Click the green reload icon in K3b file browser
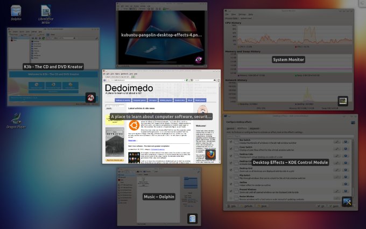366x229 pixels. click(44, 38)
